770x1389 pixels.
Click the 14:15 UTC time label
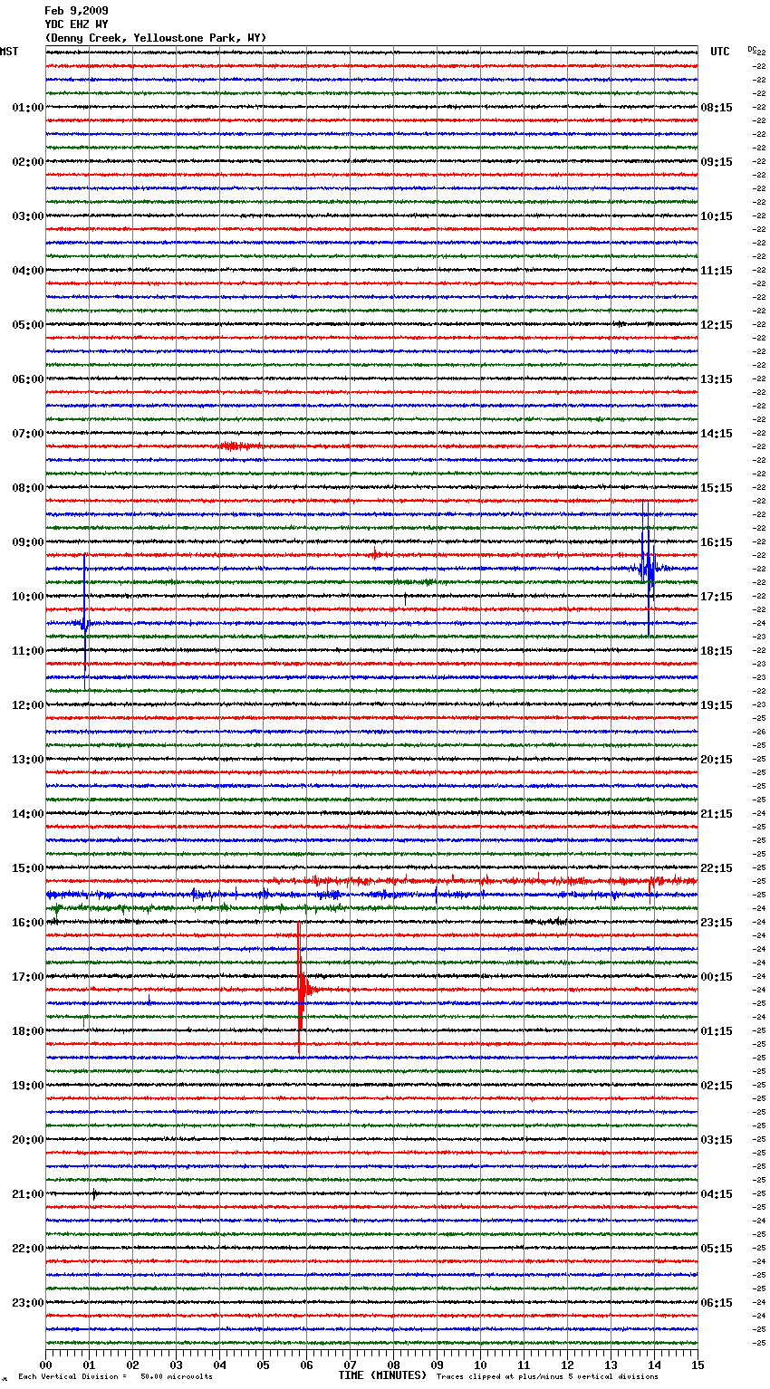(x=717, y=434)
